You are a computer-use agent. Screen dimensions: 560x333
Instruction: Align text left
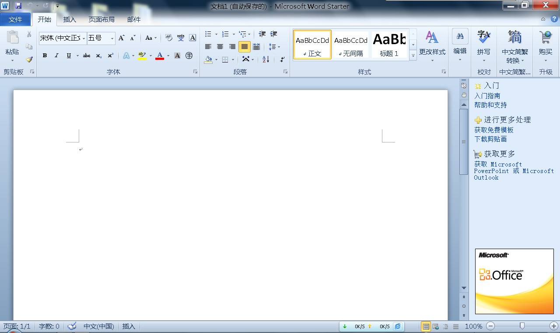pos(208,47)
